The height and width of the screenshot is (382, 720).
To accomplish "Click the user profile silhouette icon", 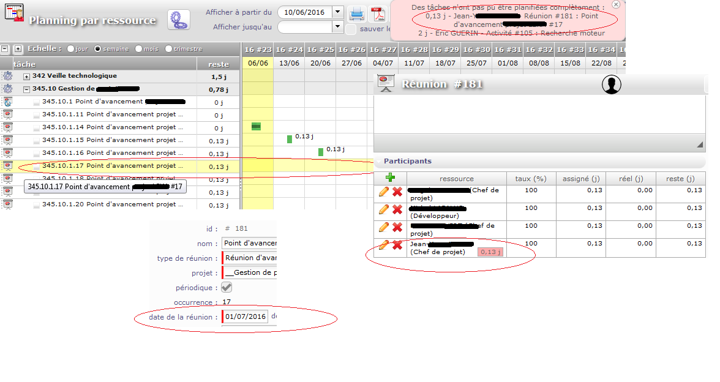I will (611, 84).
